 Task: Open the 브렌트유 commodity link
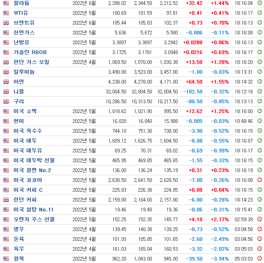click(x=24, y=23)
